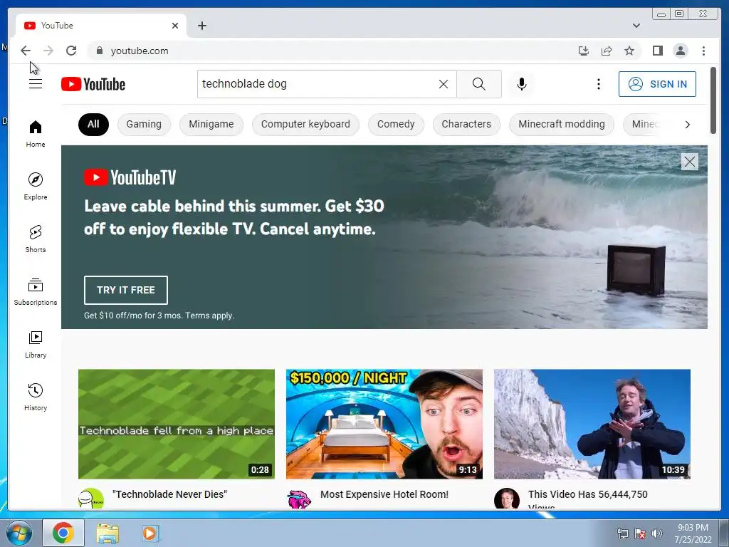
Task: Show more category chips arrow
Action: [x=687, y=125]
